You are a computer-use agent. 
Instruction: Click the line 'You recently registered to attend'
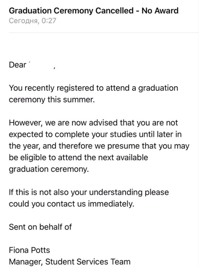[x=93, y=88]
